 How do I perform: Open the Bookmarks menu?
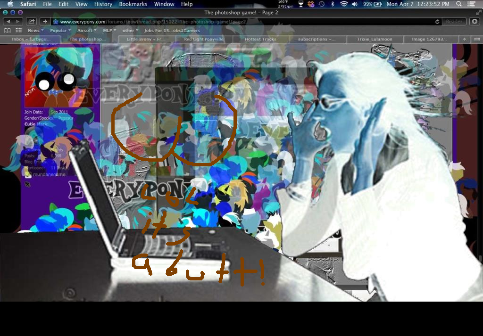[x=133, y=4]
